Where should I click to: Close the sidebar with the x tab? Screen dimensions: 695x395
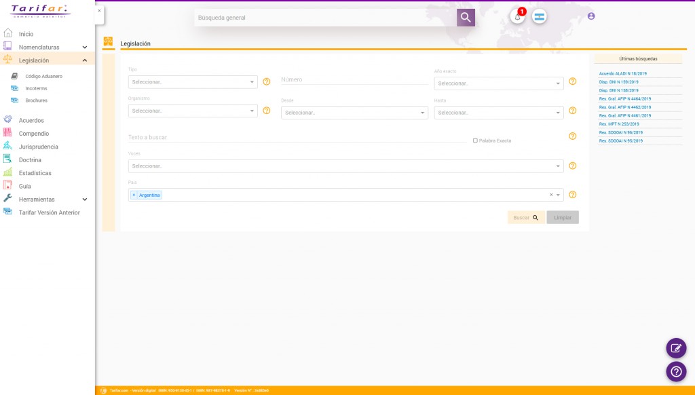99,11
